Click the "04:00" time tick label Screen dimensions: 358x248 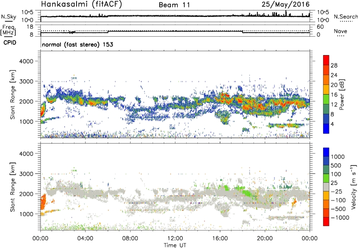click(x=85, y=239)
